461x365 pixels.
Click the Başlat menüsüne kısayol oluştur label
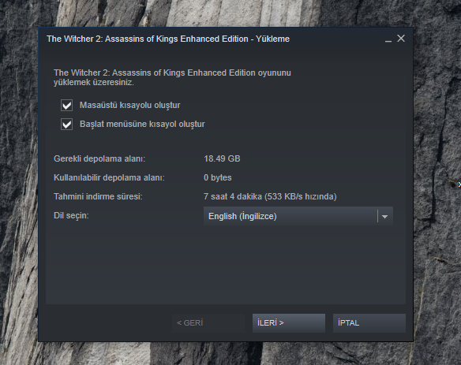tap(142, 125)
